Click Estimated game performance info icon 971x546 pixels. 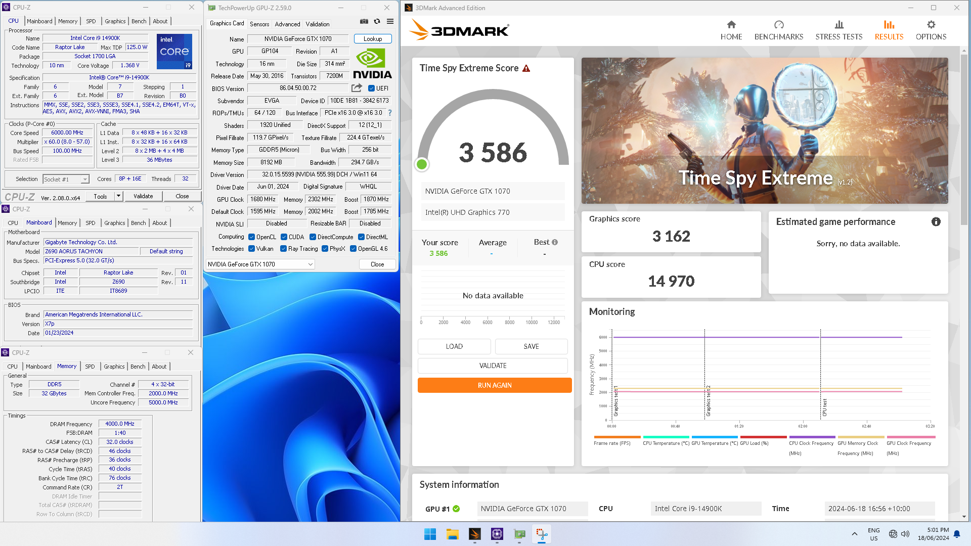[936, 222]
